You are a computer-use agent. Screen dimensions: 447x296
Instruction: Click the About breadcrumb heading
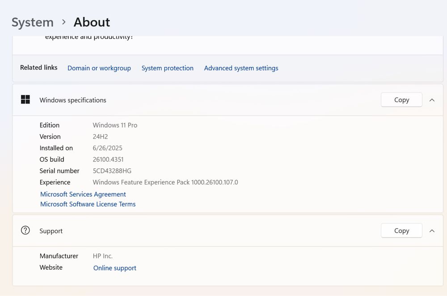pos(92,22)
